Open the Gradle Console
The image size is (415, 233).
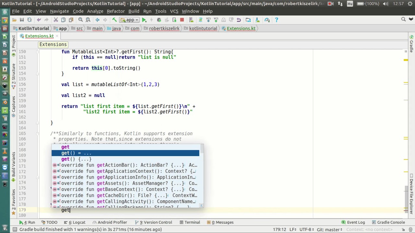tap(388, 222)
